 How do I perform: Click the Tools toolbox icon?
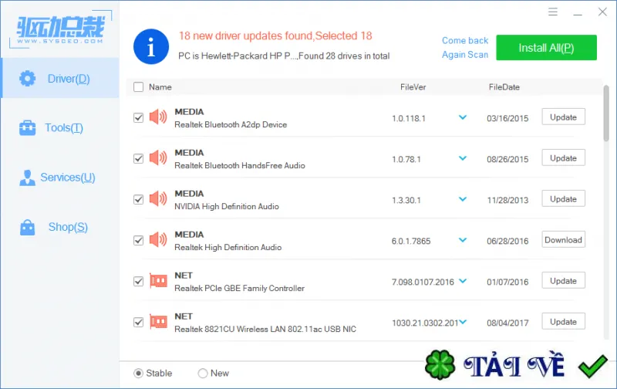coord(28,128)
